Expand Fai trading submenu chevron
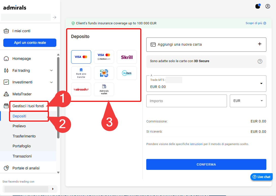276x196 pixels. 51,70
